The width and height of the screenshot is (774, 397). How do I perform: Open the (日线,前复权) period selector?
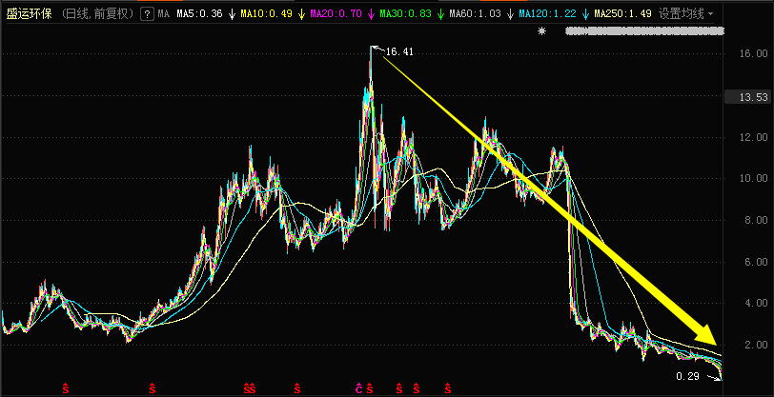(x=98, y=14)
